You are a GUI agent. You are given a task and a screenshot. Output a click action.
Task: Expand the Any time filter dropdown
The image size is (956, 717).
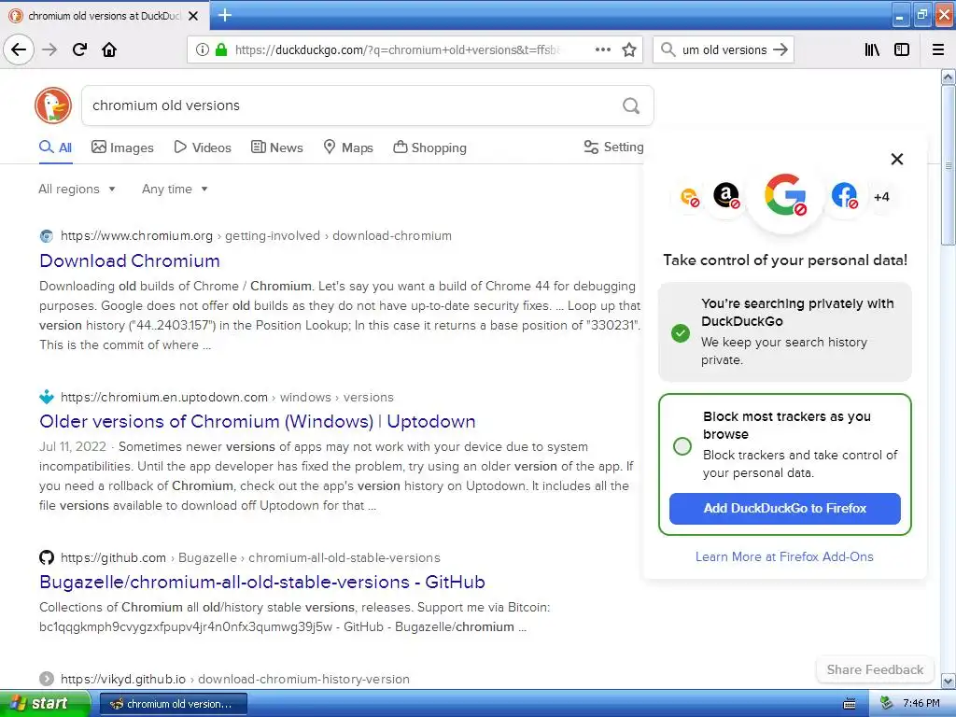pos(175,189)
